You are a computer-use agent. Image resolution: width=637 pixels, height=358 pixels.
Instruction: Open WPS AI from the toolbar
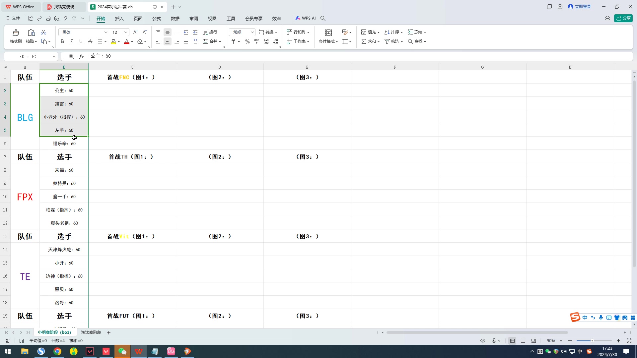pyautogui.click(x=306, y=18)
